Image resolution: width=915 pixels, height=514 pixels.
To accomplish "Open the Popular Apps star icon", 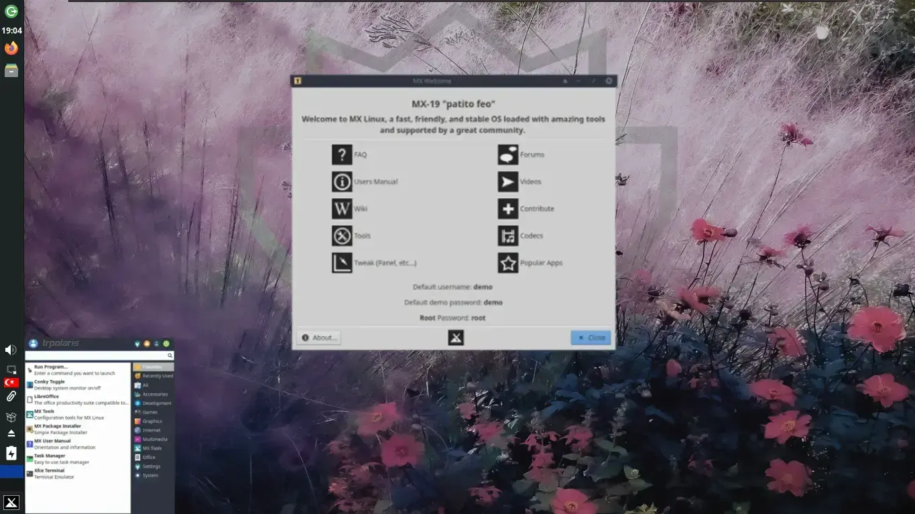I will [508, 263].
